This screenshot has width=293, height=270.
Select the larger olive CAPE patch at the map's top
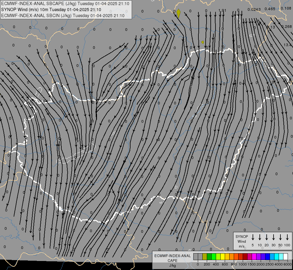tap(178, 13)
